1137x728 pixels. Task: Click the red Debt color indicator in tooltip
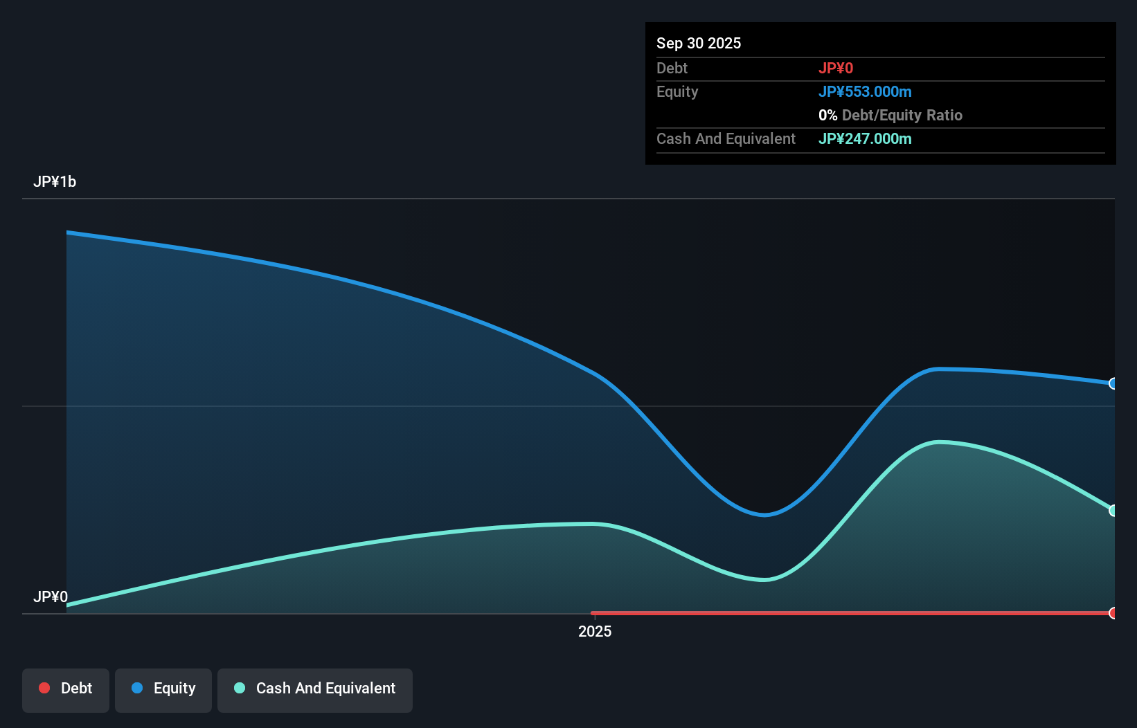point(836,68)
